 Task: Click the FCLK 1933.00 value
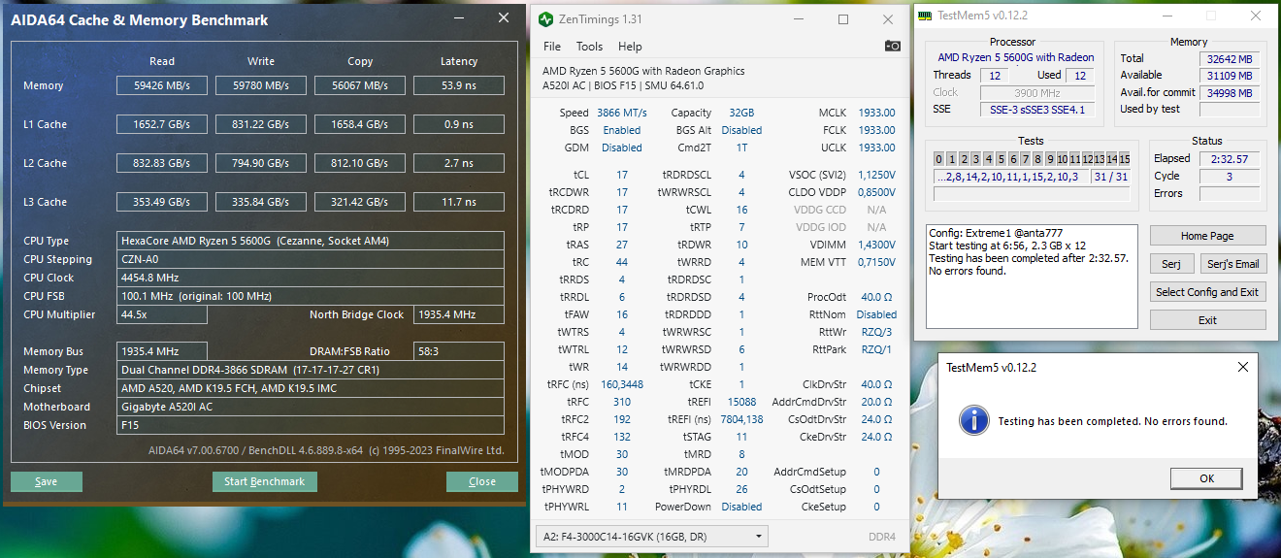(876, 130)
